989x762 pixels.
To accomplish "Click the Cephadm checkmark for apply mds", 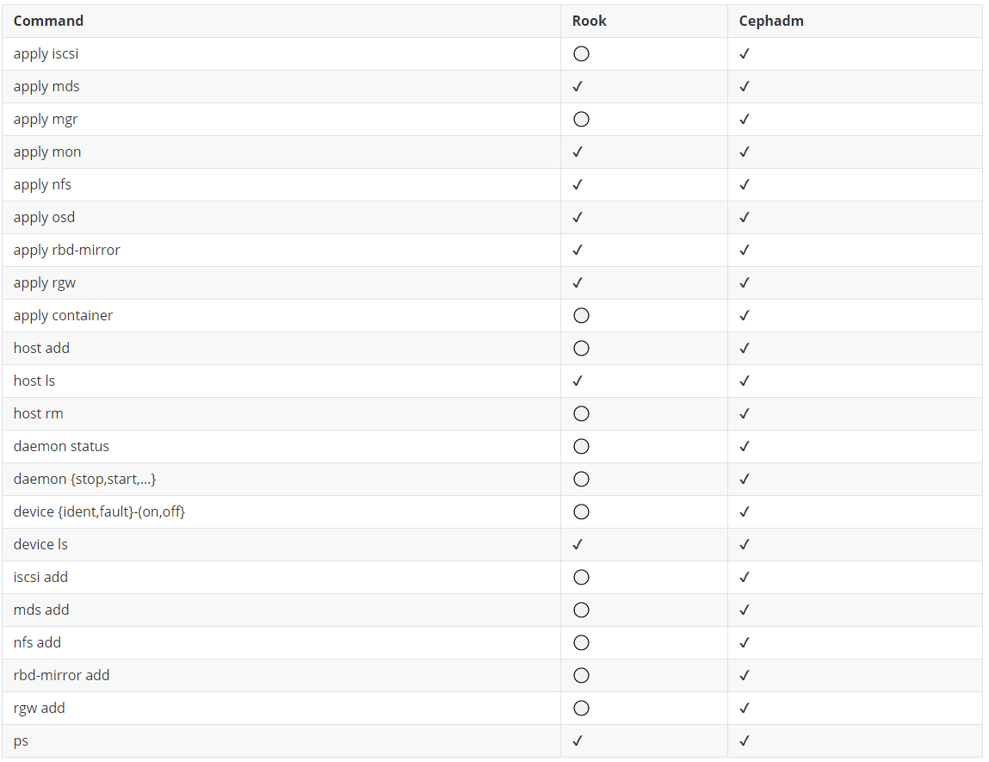I will (x=745, y=86).
